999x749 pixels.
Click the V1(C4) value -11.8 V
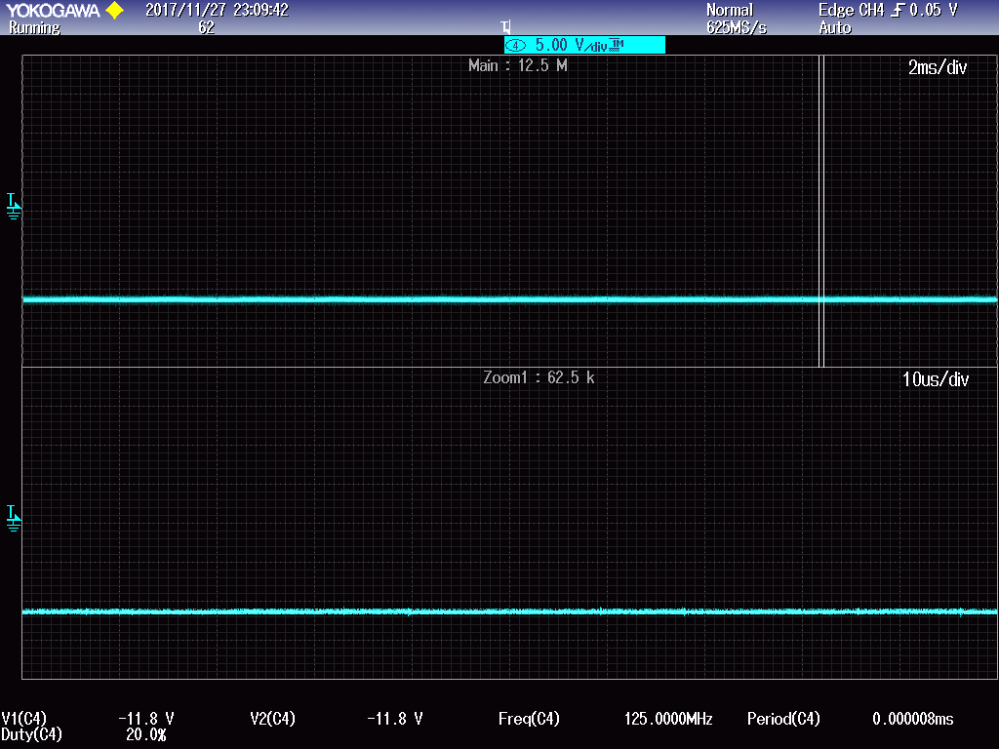(x=146, y=719)
